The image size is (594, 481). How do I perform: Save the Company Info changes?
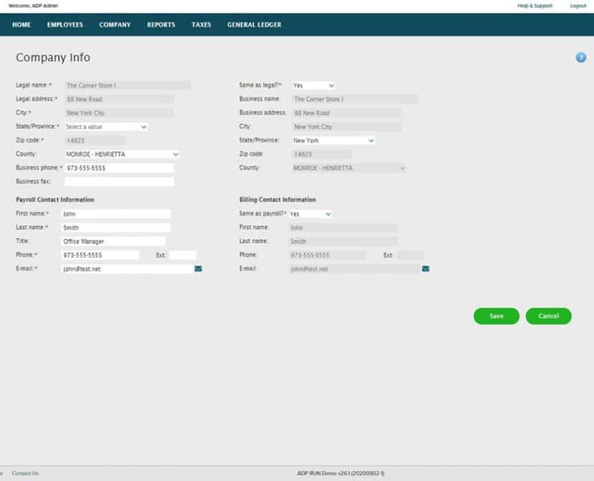coord(496,316)
